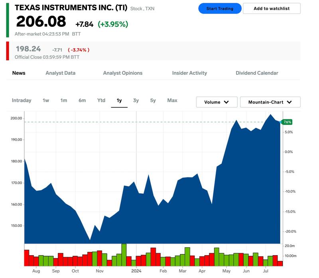Select Ytd chart range
Screen dimensions: 319x278
[x=101, y=100]
